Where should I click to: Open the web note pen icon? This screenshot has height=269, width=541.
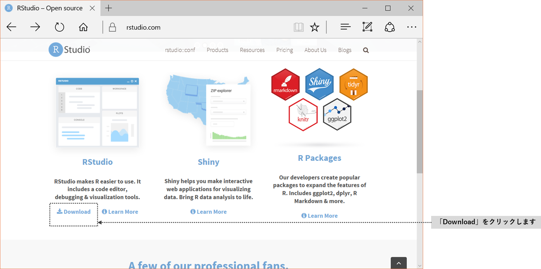click(x=367, y=27)
